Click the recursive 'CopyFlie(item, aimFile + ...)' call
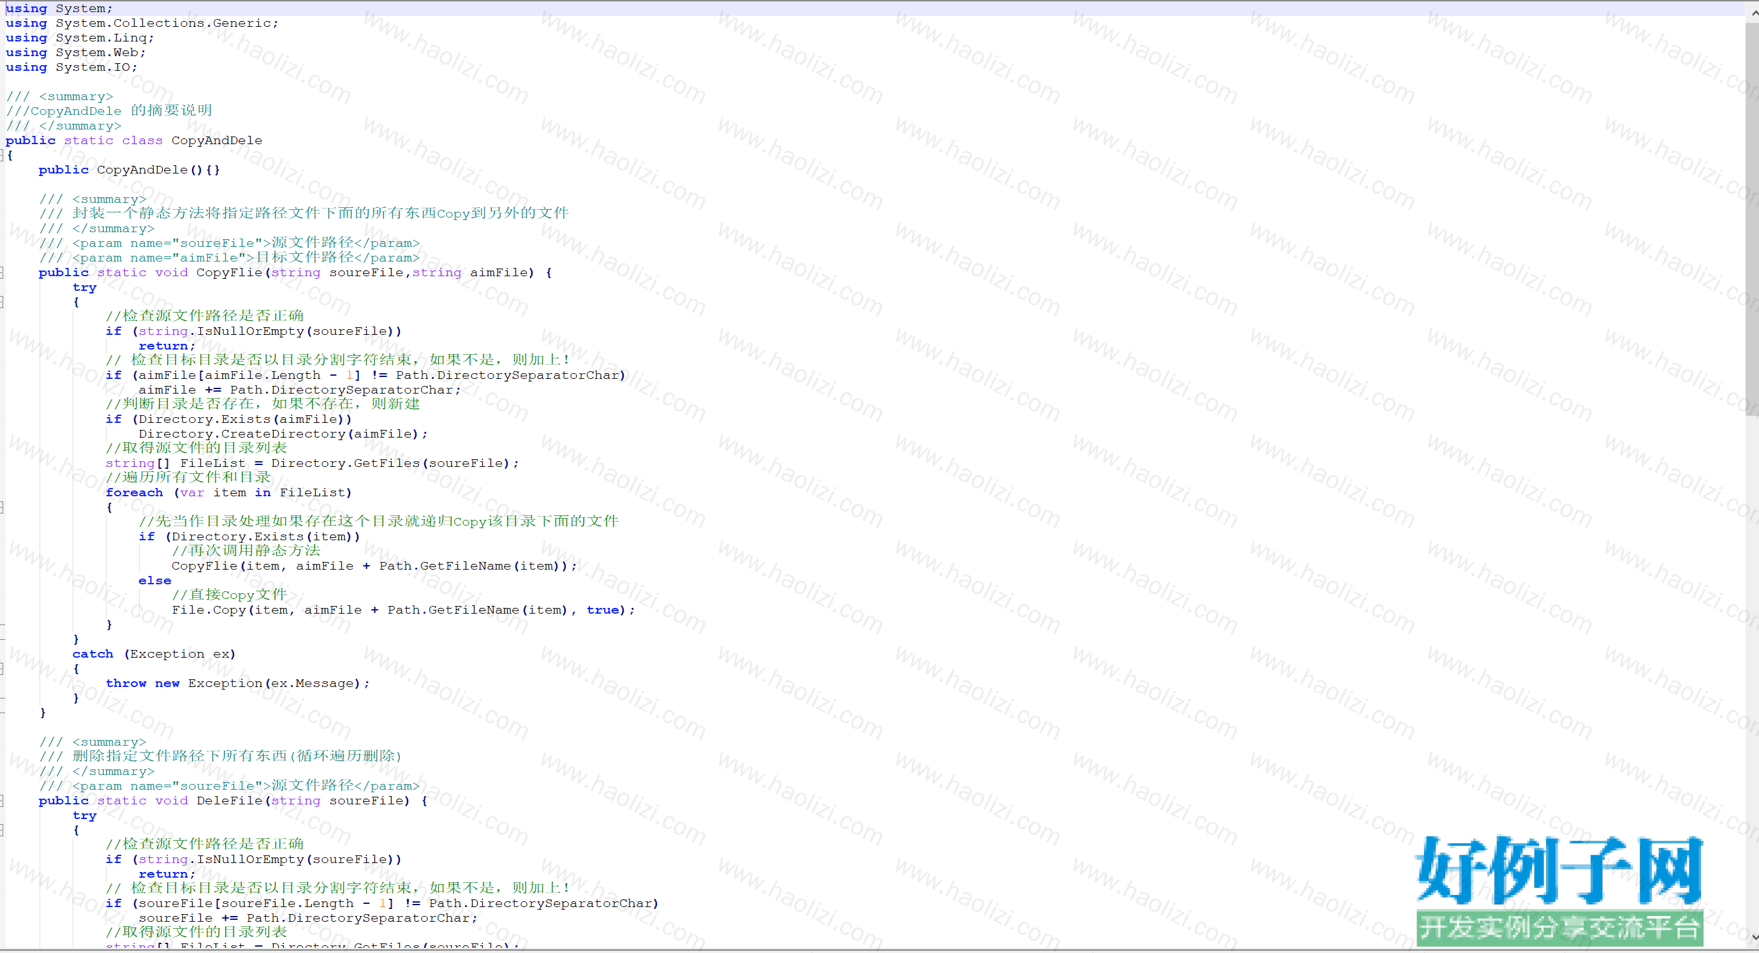The image size is (1759, 953). (374, 566)
